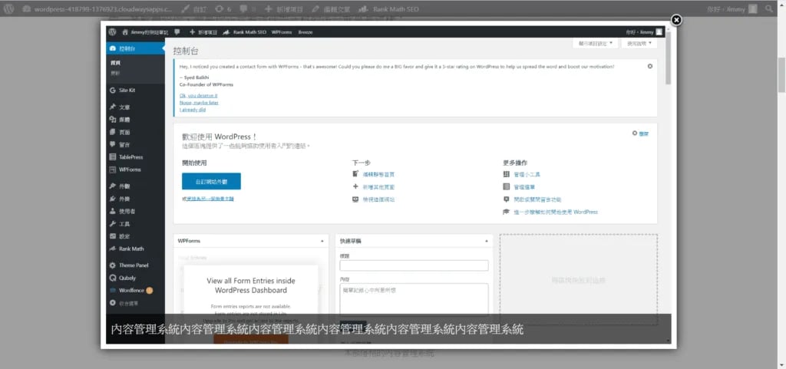
Task: Collapse the WPForms dashboard widget
Action: point(322,241)
